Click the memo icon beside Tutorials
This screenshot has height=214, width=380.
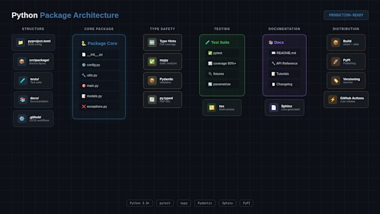click(x=273, y=74)
